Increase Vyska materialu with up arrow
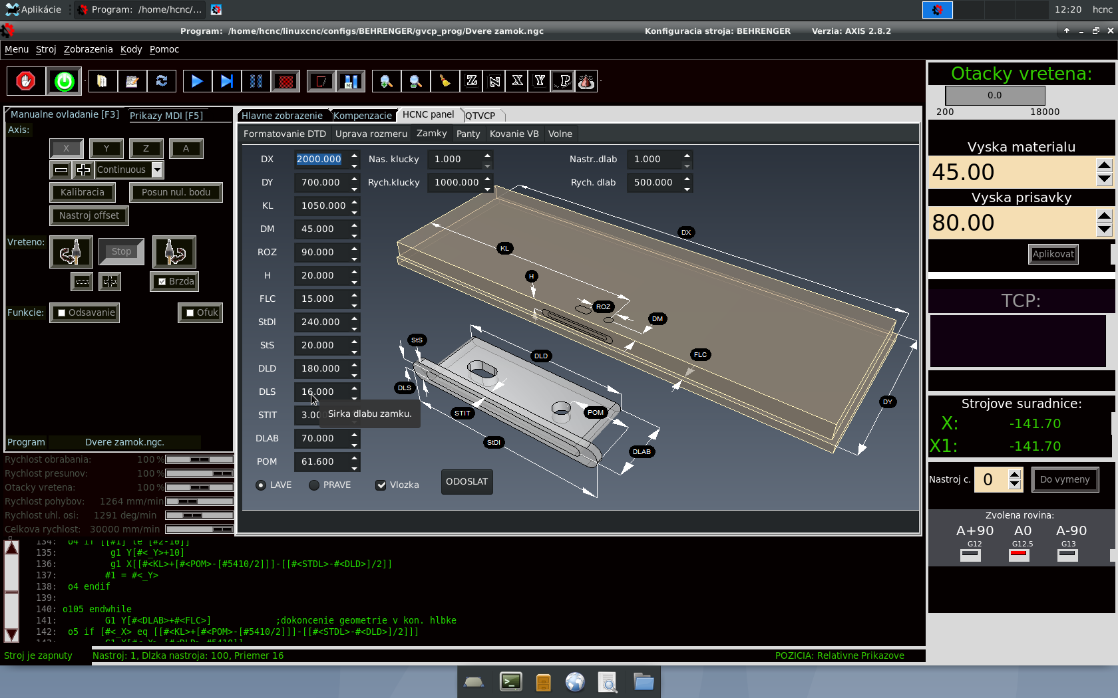The image size is (1118, 698). [1104, 166]
